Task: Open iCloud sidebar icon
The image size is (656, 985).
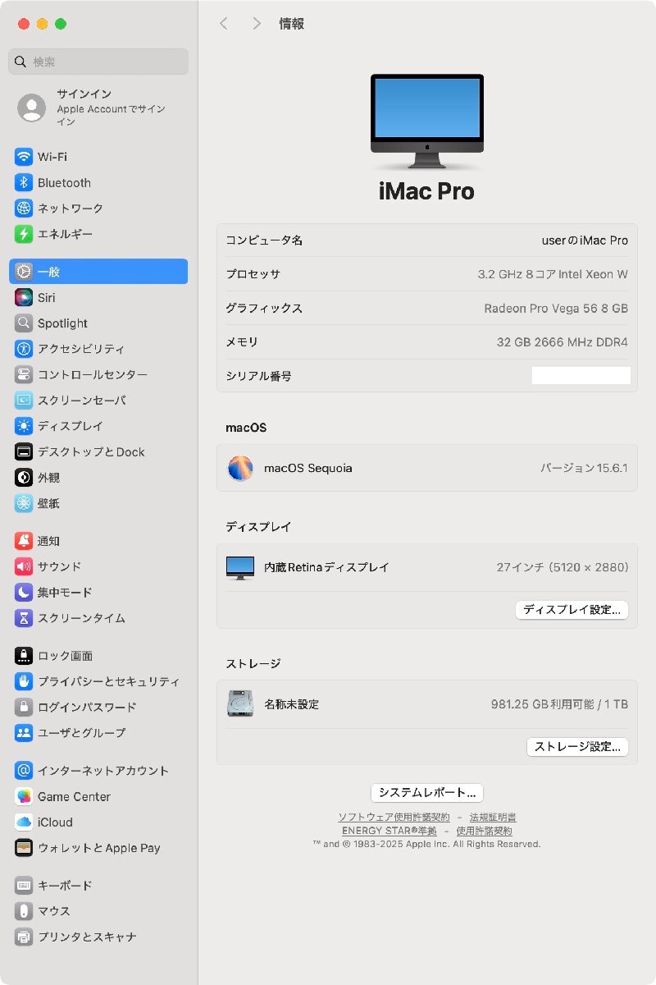Action: (24, 822)
